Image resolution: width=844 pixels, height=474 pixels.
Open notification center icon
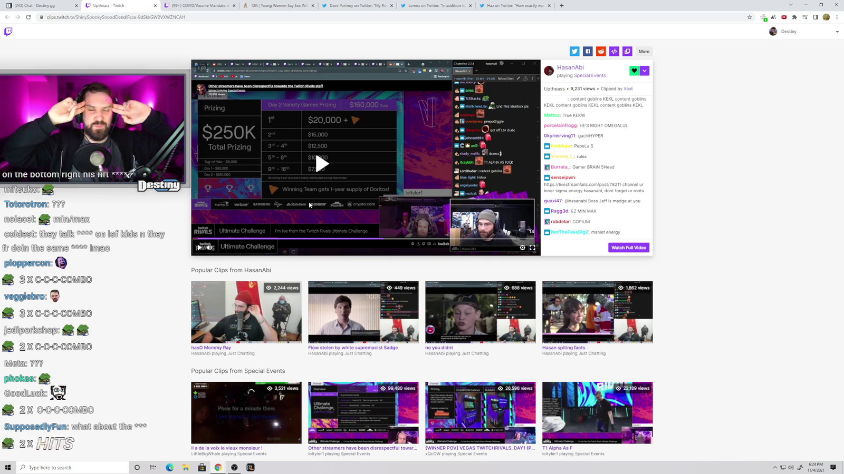click(x=833, y=467)
